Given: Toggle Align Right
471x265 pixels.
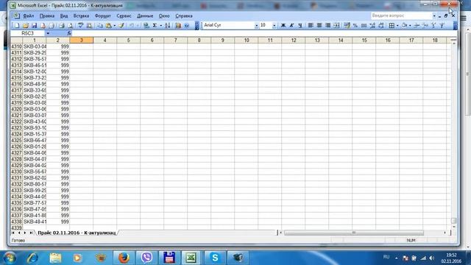Looking at the screenshot, I should [327, 26].
